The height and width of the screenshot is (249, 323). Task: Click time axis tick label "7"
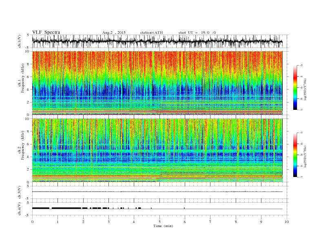[x=210, y=222]
